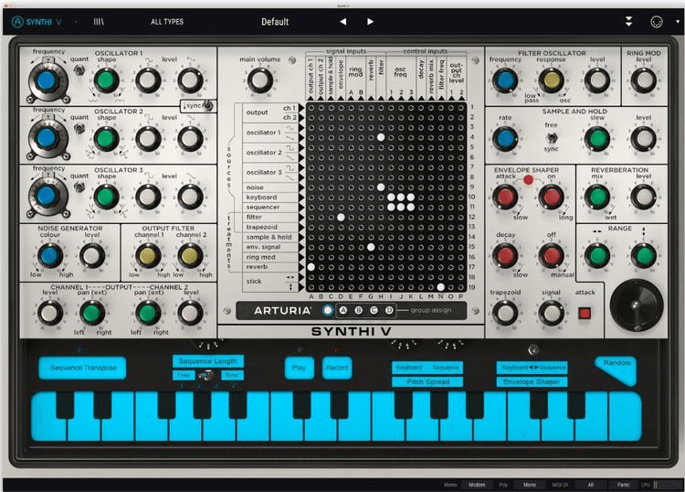The height and width of the screenshot is (492, 685).
Task: Toggle Sample and Hold free/sync switch
Action: 552,138
